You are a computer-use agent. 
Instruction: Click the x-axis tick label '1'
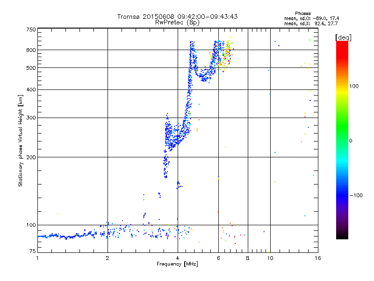[37, 258]
